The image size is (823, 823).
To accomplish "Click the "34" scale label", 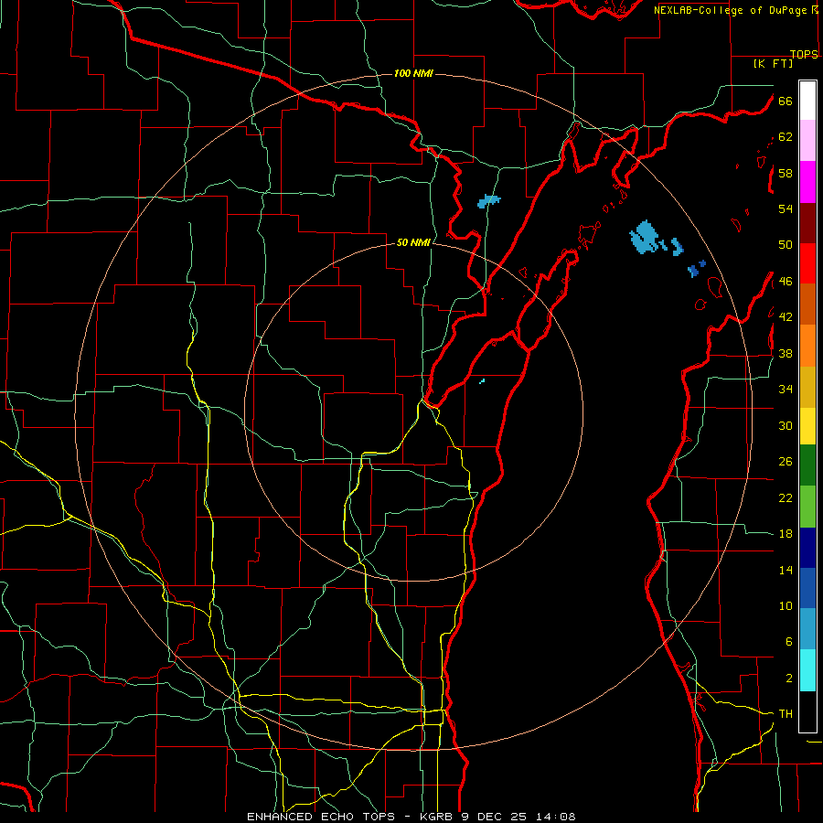I will 786,390.
